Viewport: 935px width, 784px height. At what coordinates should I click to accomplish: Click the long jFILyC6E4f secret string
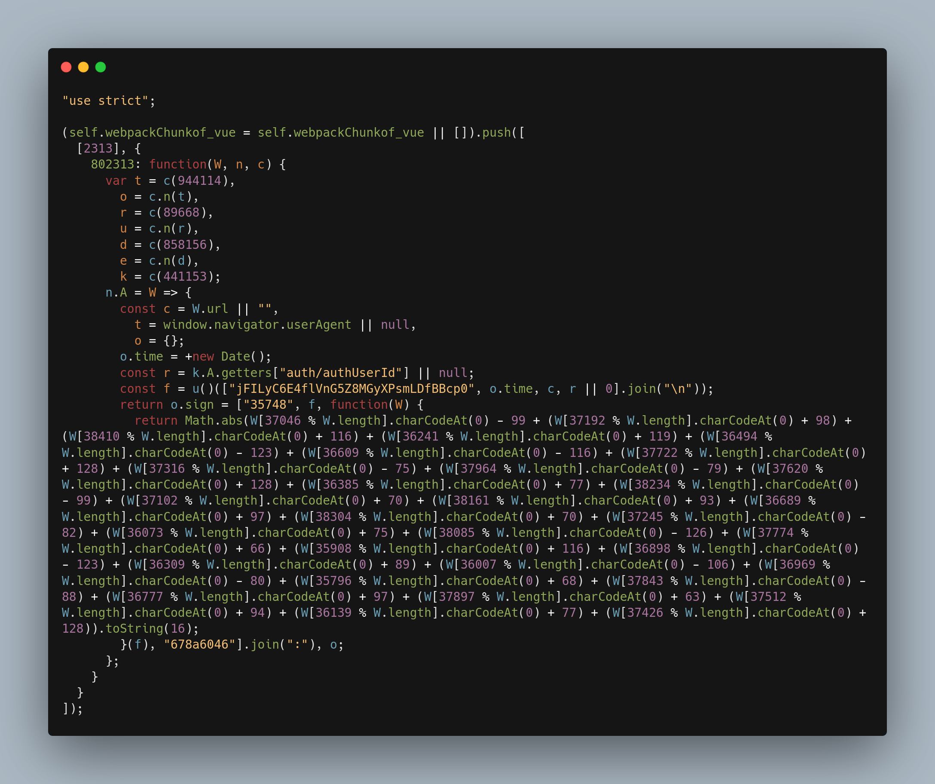pos(351,389)
